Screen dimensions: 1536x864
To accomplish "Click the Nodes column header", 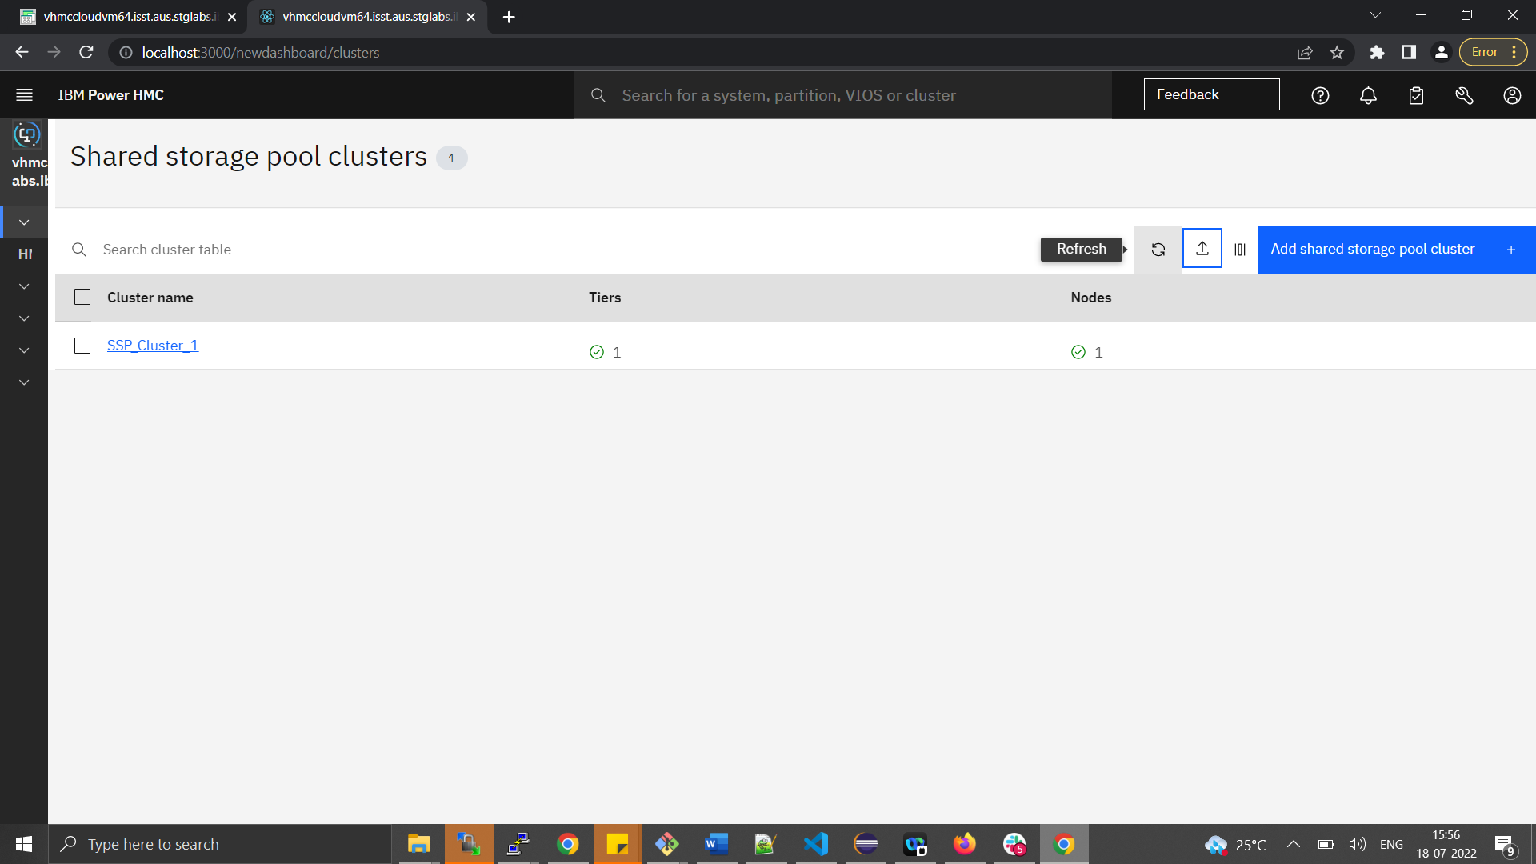I will click(1091, 298).
